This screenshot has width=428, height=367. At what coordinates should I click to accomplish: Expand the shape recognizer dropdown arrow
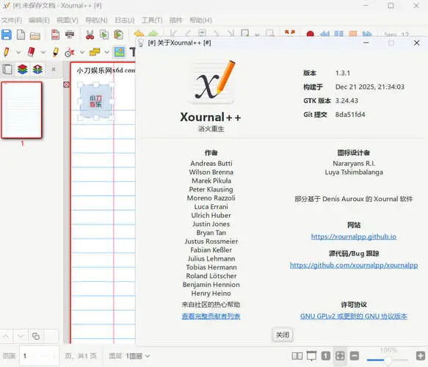click(x=82, y=52)
